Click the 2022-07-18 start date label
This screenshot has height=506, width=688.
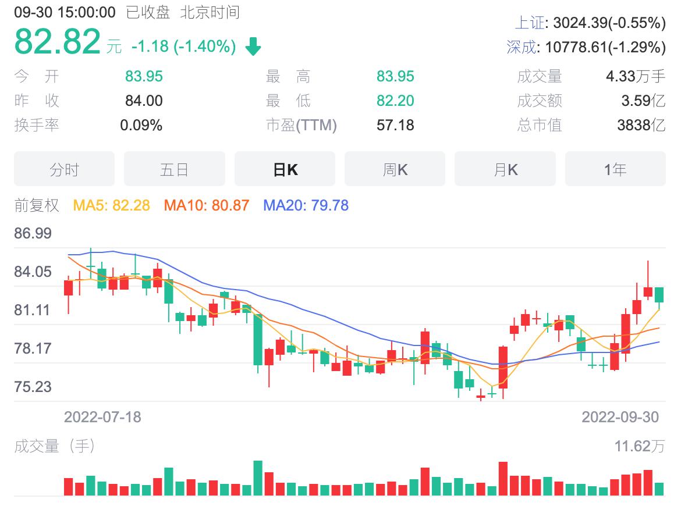click(102, 416)
